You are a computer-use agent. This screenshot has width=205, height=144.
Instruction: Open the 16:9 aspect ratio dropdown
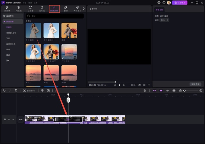(133, 85)
